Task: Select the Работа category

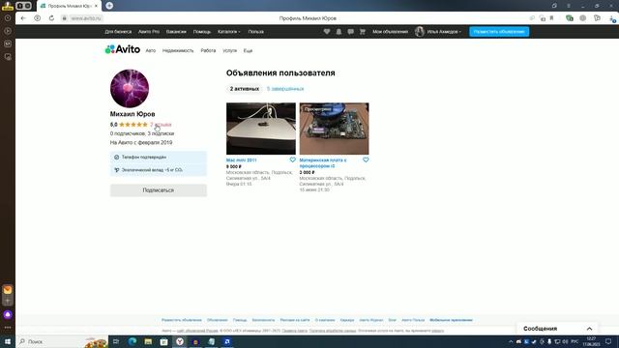Action: pyautogui.click(x=208, y=51)
